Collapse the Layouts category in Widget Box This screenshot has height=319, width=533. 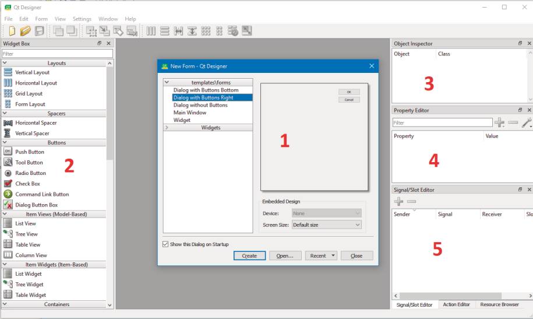pos(5,63)
